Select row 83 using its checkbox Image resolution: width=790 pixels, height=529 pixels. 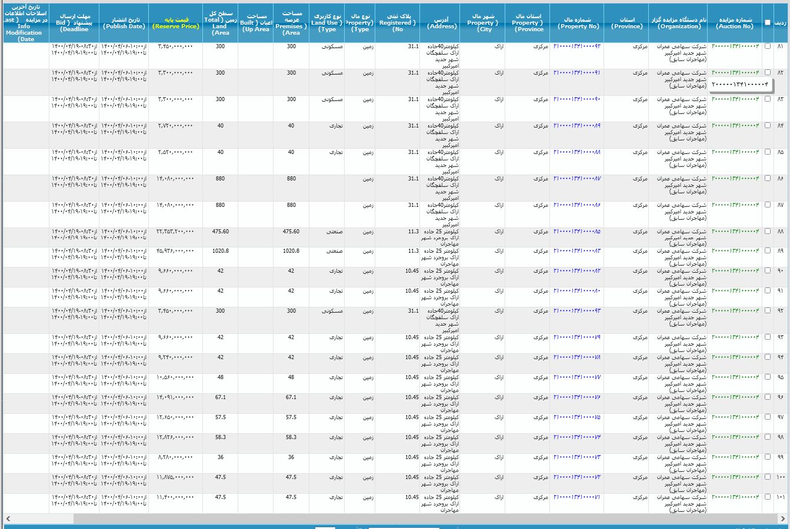click(x=767, y=99)
